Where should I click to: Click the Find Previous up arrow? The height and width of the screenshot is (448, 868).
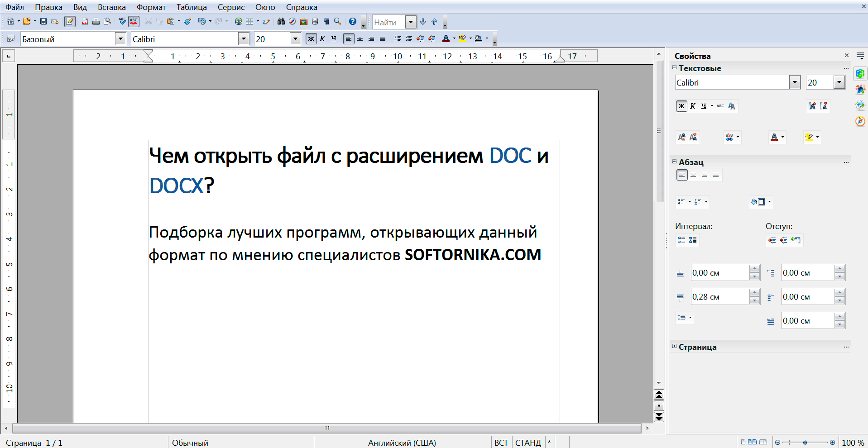(434, 22)
